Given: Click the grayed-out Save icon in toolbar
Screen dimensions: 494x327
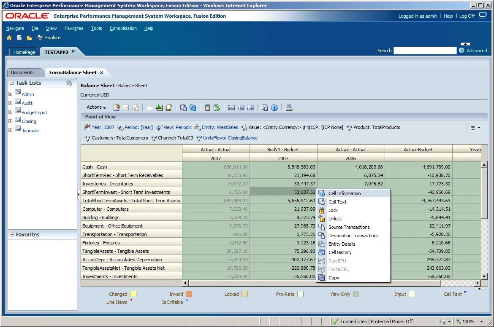Looking at the screenshot, I should point(126,108).
